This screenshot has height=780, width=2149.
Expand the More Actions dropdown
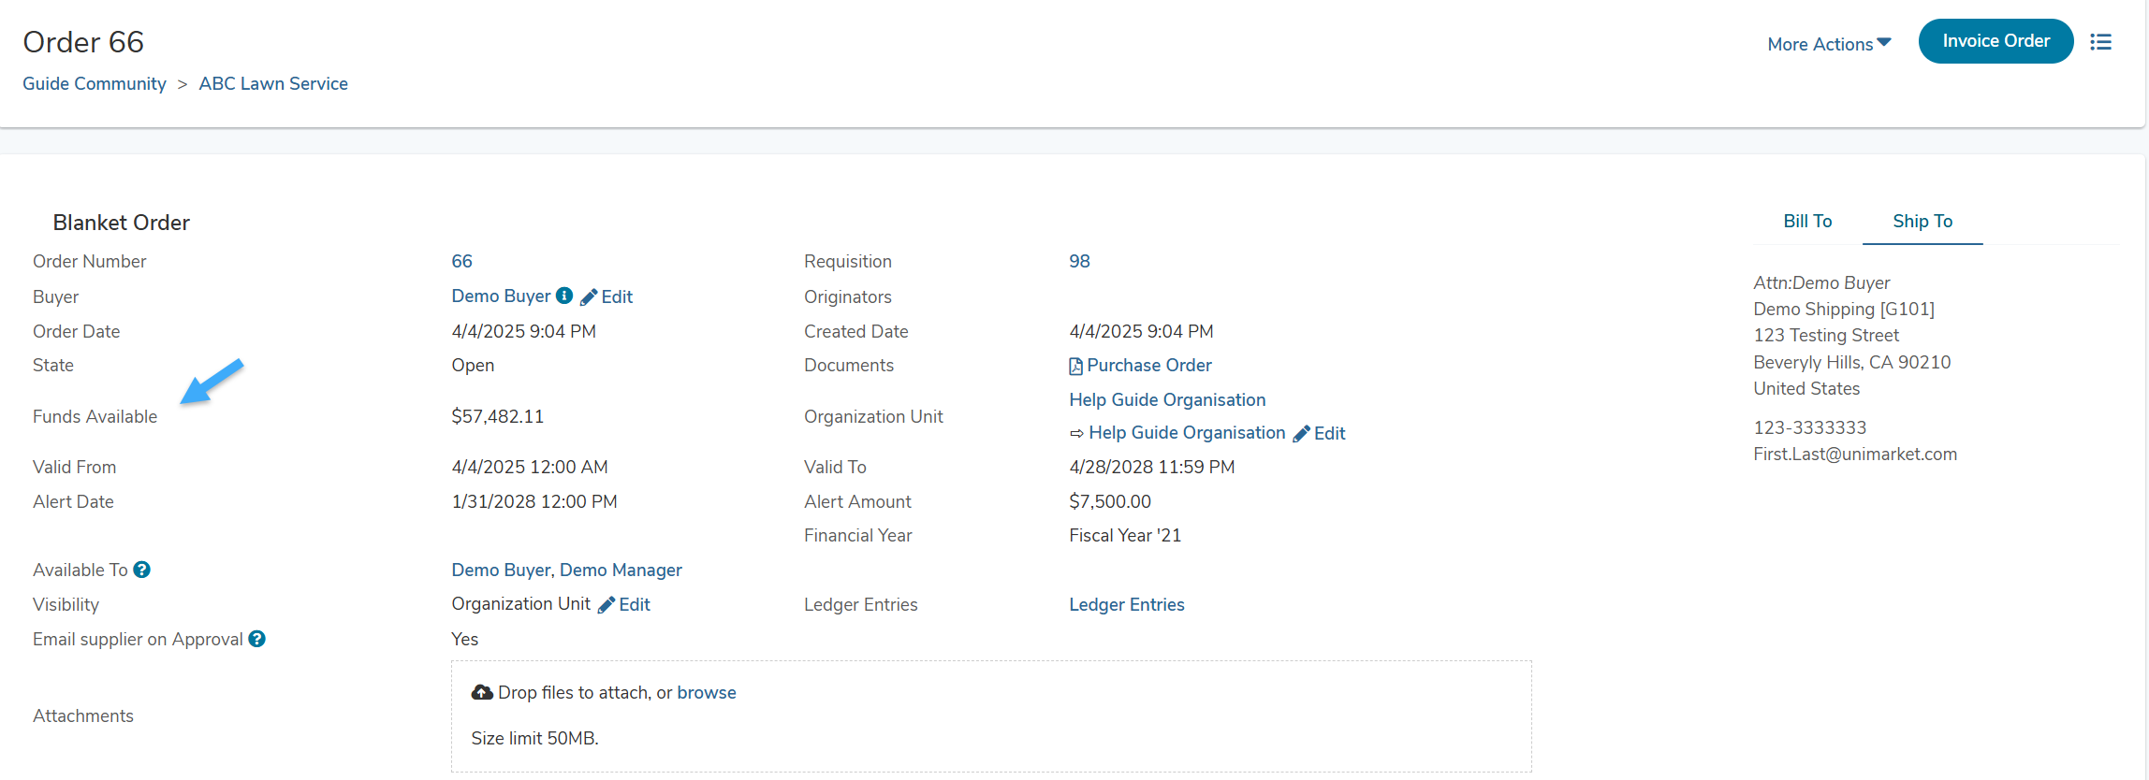point(1829,44)
